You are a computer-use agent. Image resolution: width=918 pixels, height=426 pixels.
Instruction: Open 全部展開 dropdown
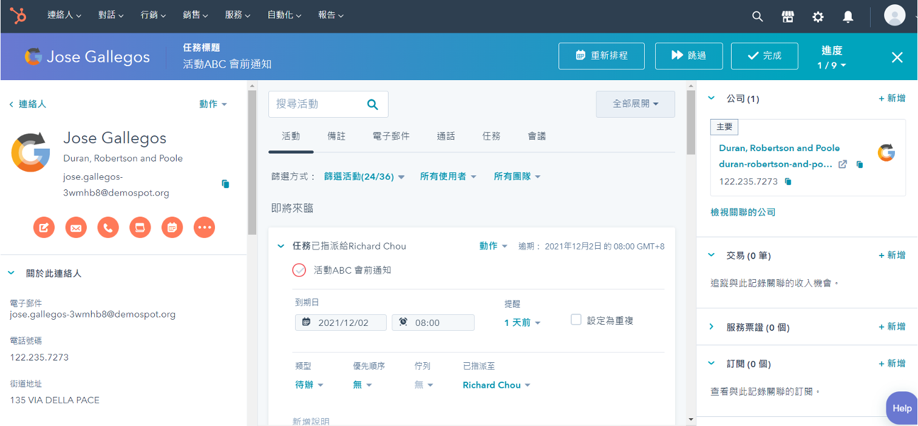[x=636, y=104]
